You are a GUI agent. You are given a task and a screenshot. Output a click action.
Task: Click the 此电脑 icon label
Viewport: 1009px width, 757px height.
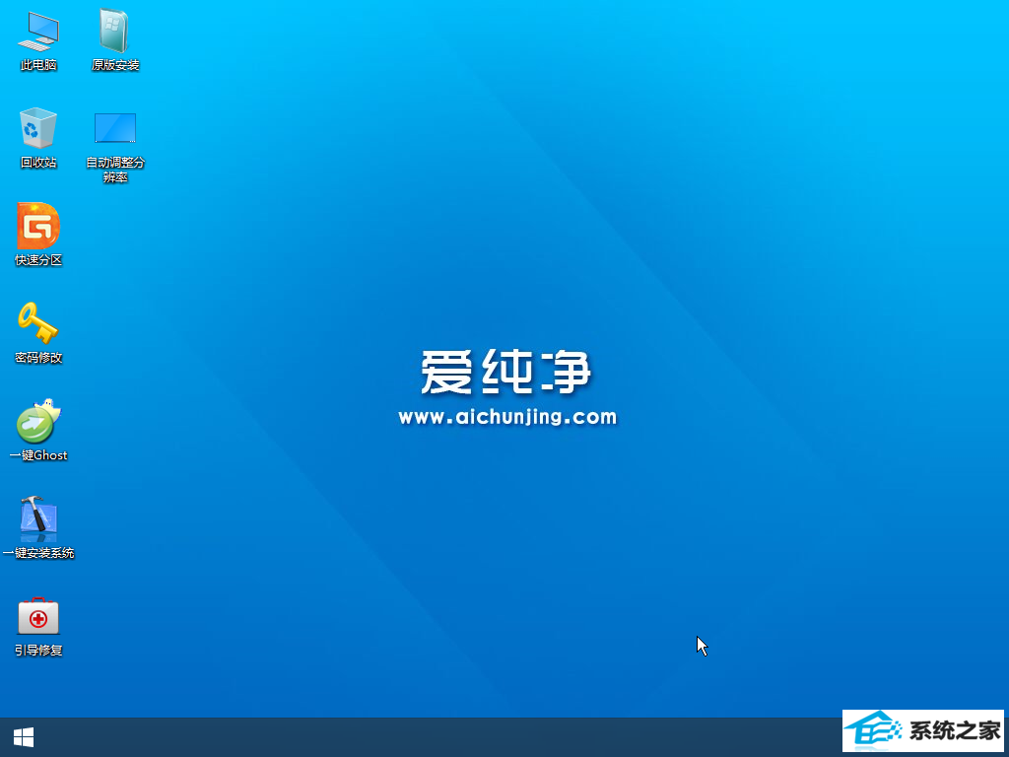coord(38,65)
